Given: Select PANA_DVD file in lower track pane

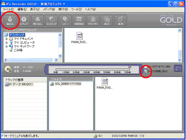Looking at the screenshot, I should click(105, 83).
